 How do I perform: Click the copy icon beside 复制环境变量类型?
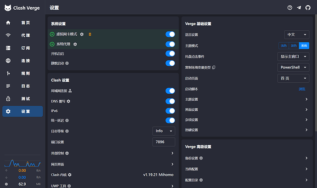pos(214,68)
